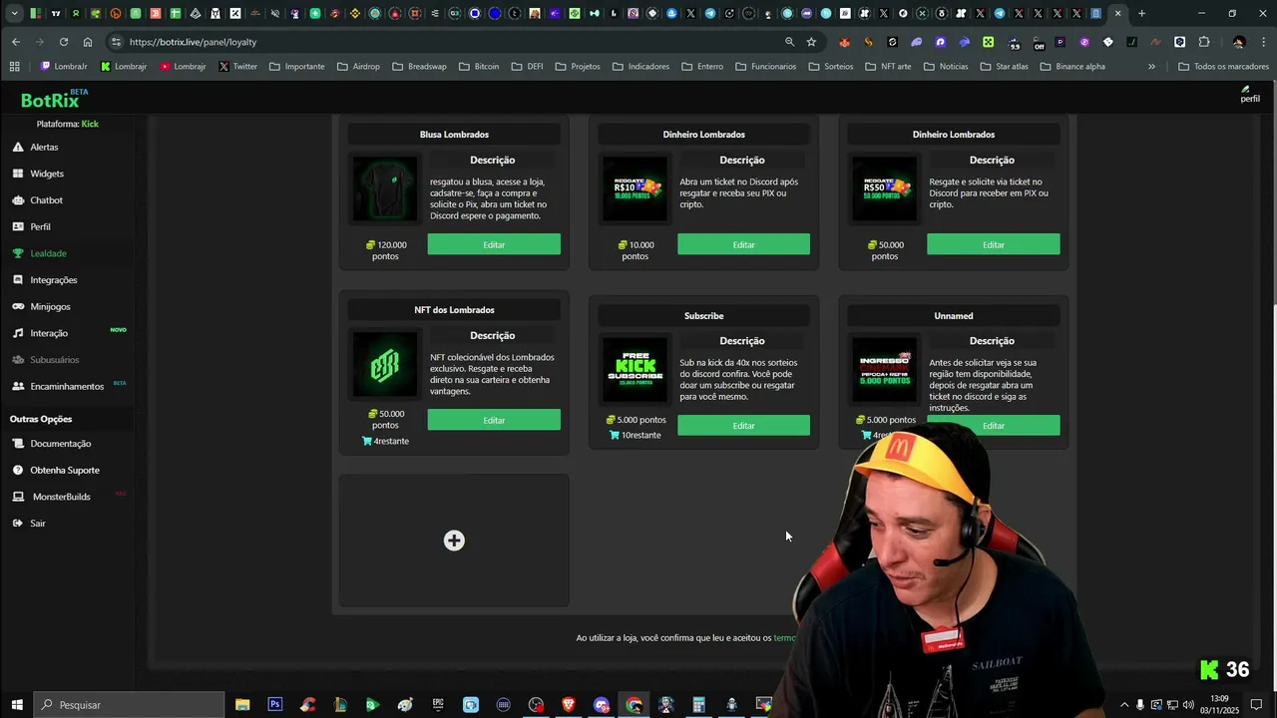Image resolution: width=1277 pixels, height=718 pixels.
Task: Edit the Subscribe item
Action: click(x=743, y=426)
